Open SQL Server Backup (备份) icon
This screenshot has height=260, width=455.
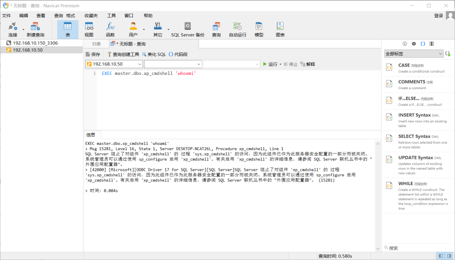[x=187, y=29]
